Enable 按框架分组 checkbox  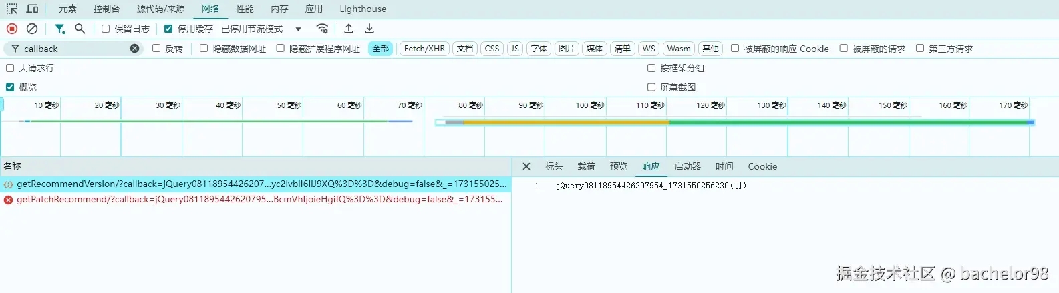(651, 68)
